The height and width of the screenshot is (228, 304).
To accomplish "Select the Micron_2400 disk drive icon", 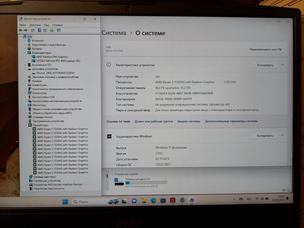I will pos(34,73).
